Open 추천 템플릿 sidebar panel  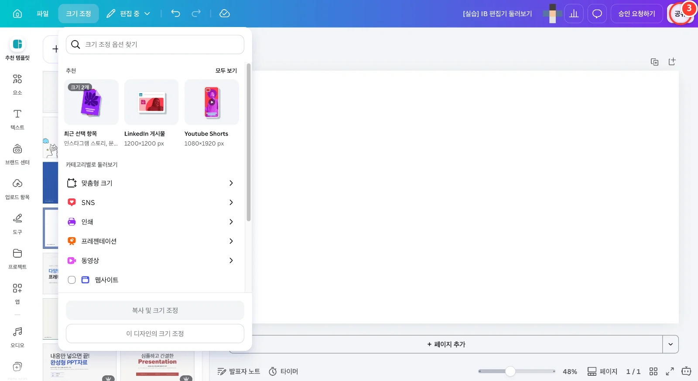coord(17,49)
